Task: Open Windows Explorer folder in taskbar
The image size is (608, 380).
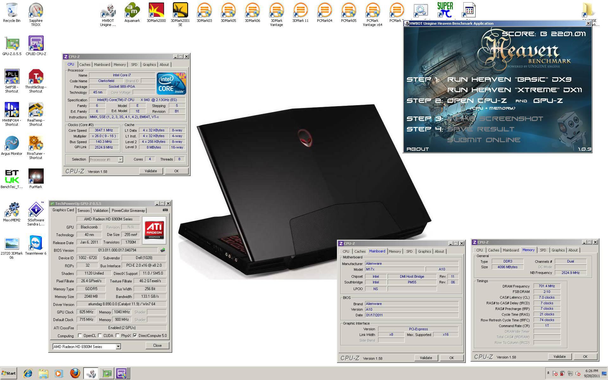Action: [x=43, y=374]
